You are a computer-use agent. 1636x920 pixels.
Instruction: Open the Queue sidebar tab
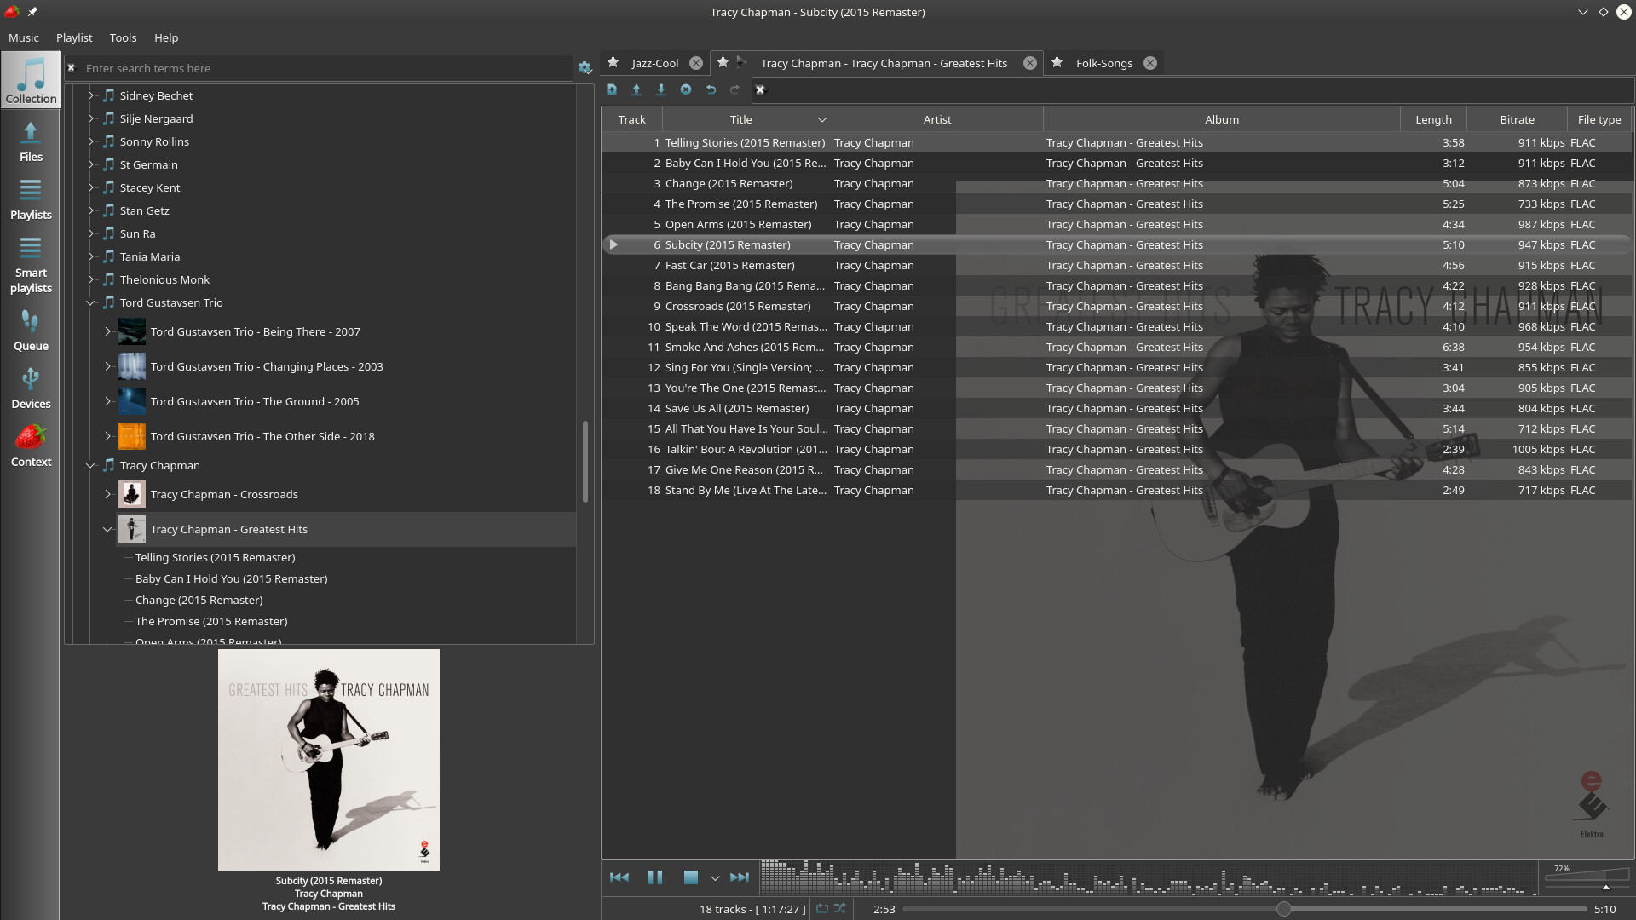pos(31,330)
